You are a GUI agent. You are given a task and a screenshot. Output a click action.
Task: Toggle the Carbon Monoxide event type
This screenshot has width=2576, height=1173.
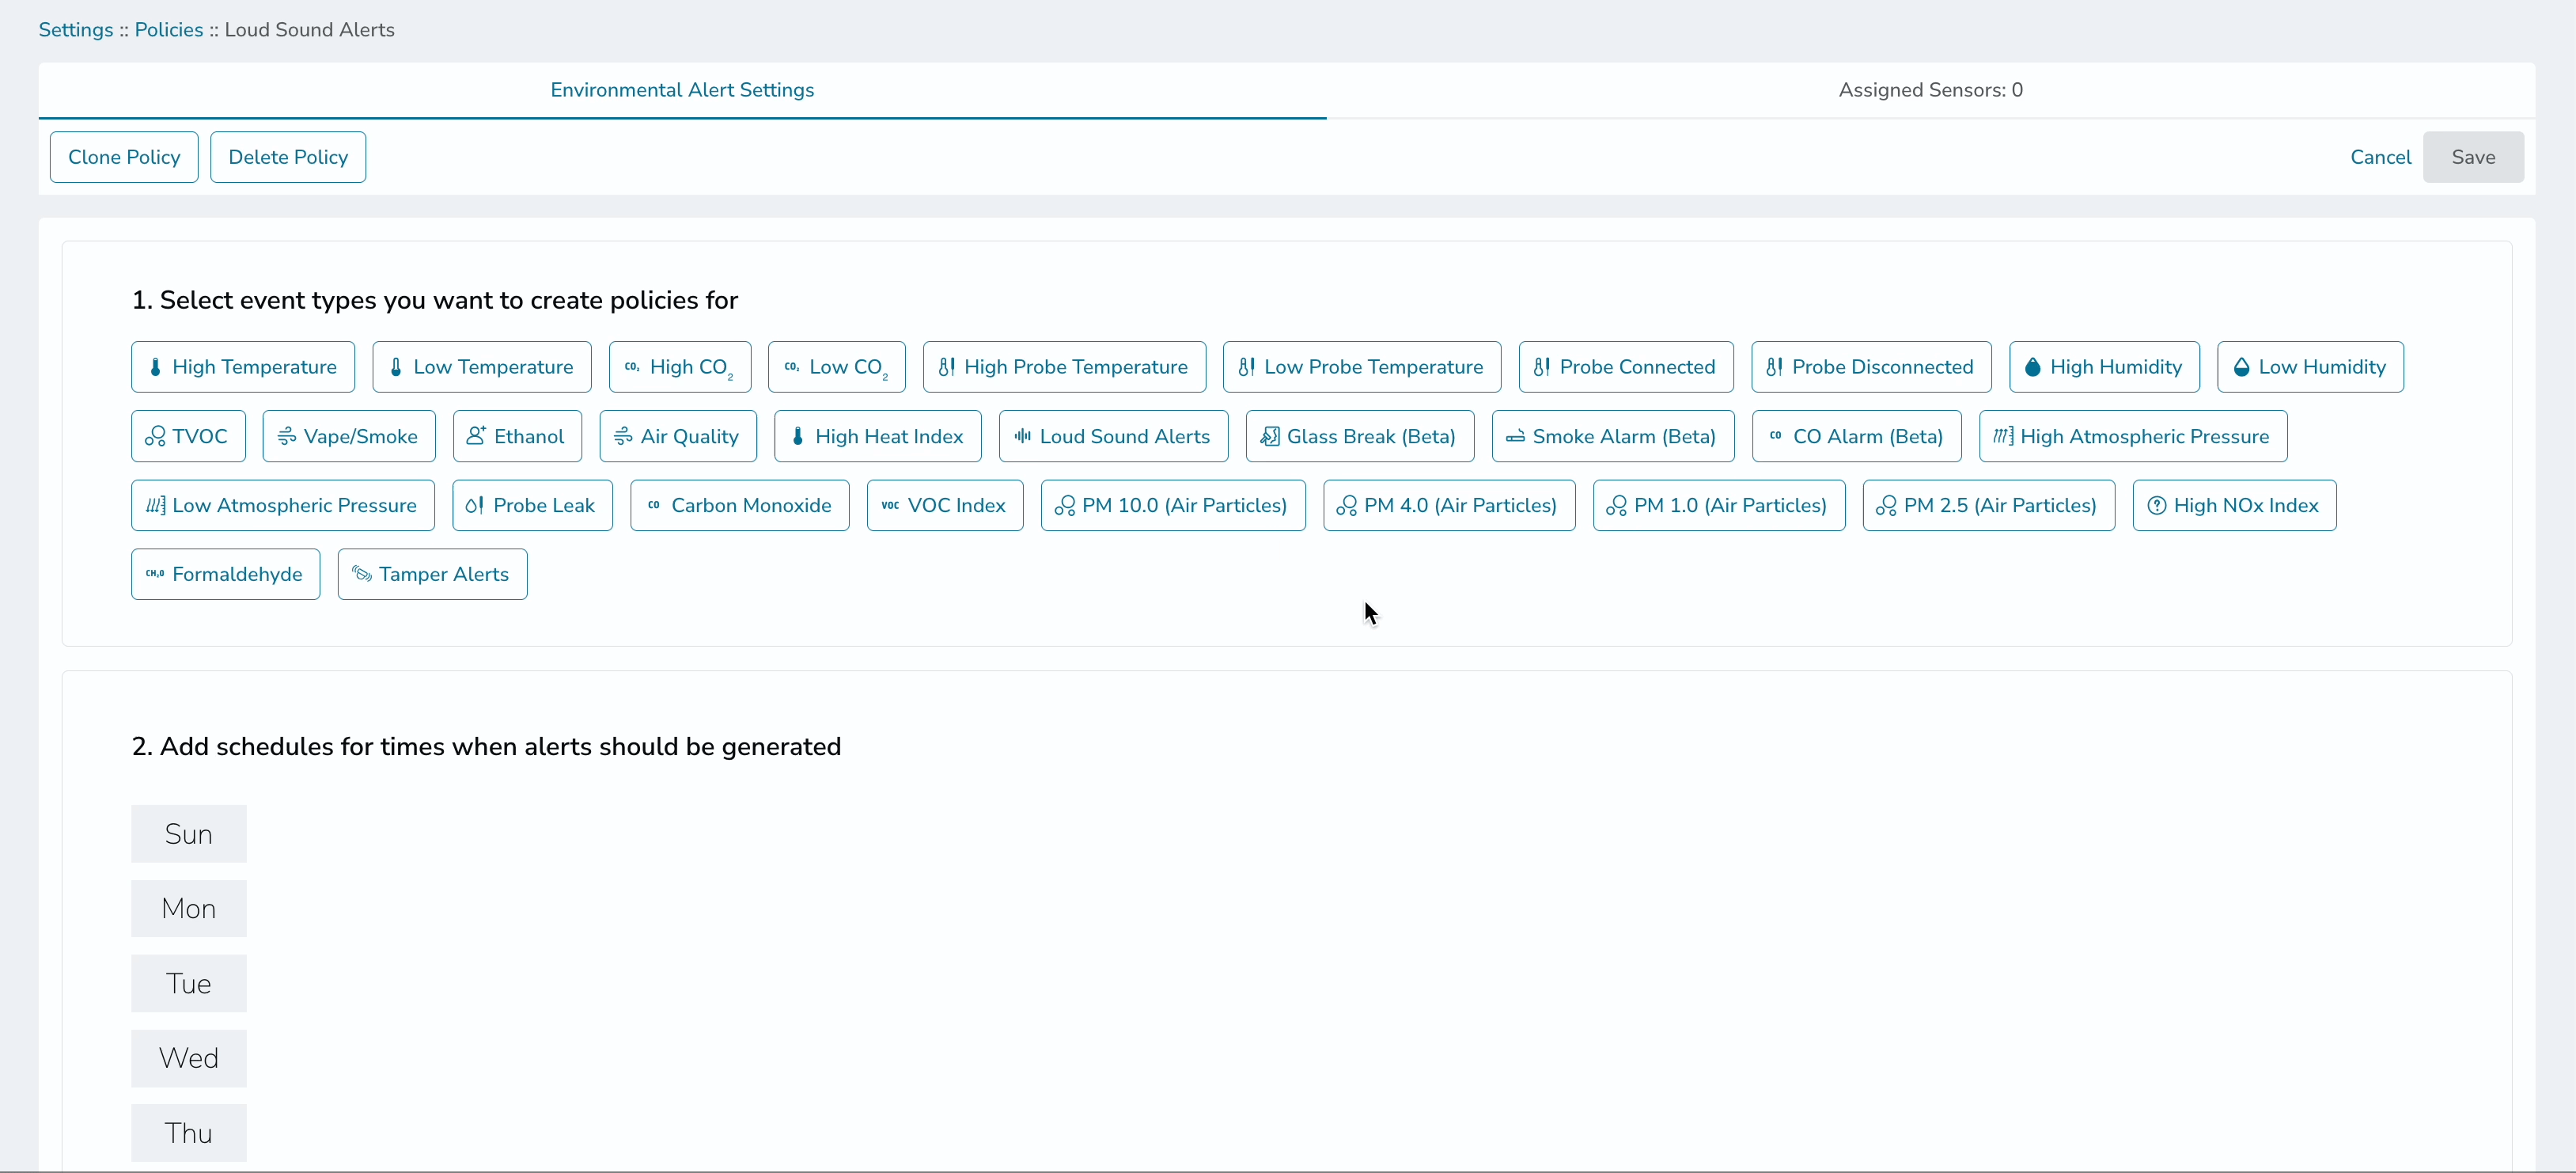(739, 506)
